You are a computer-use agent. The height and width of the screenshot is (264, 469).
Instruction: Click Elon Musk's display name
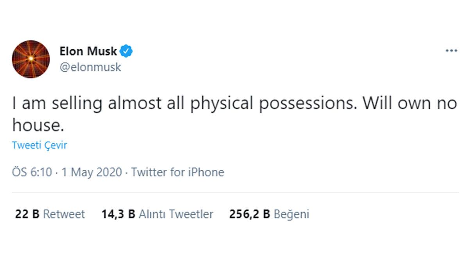coord(88,50)
